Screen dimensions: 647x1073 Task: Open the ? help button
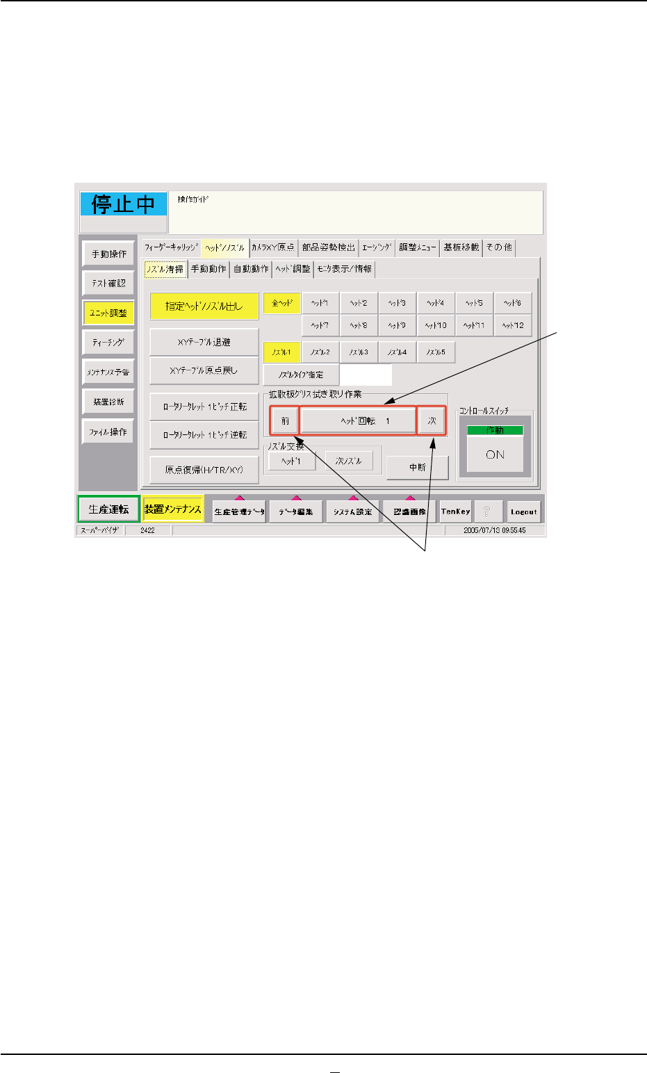[487, 511]
